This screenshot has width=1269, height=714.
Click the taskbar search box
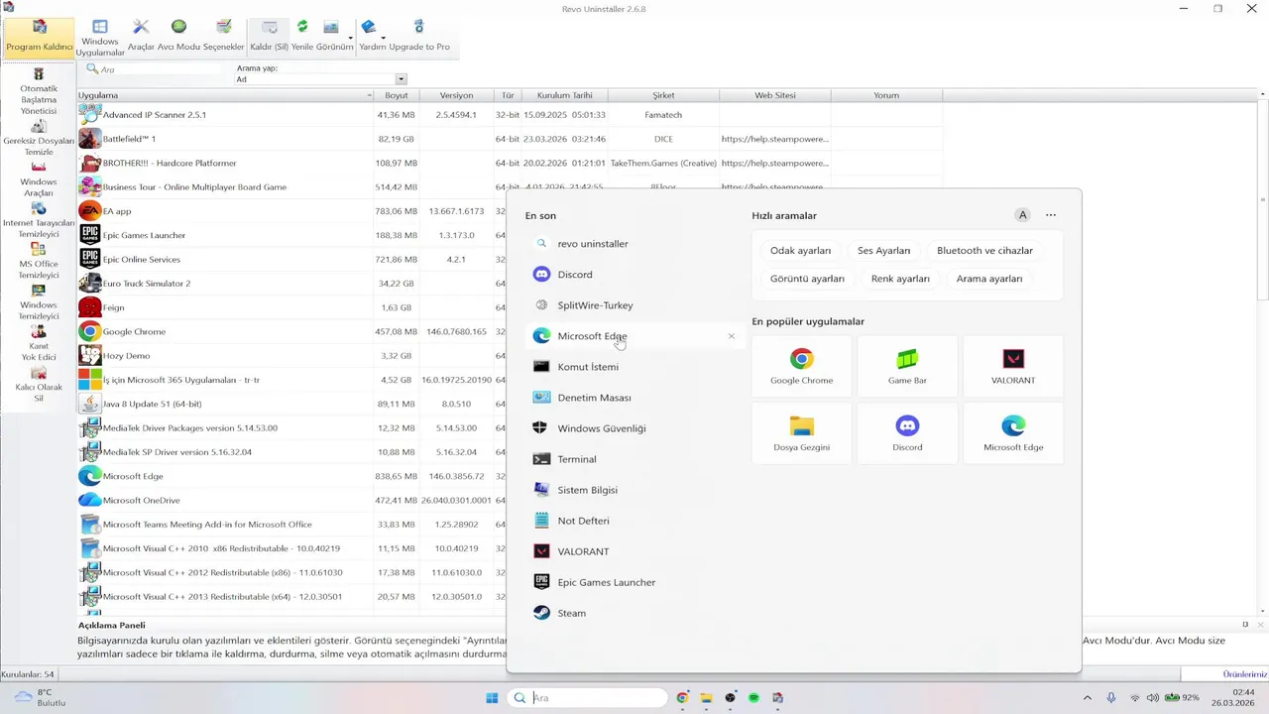point(587,698)
